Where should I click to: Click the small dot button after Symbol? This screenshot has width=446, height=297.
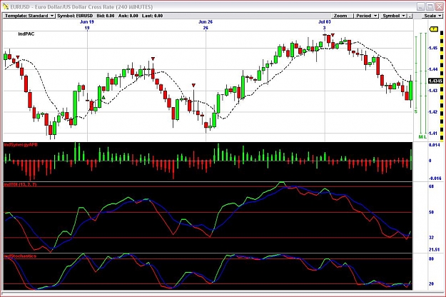pyautogui.click(x=410, y=16)
